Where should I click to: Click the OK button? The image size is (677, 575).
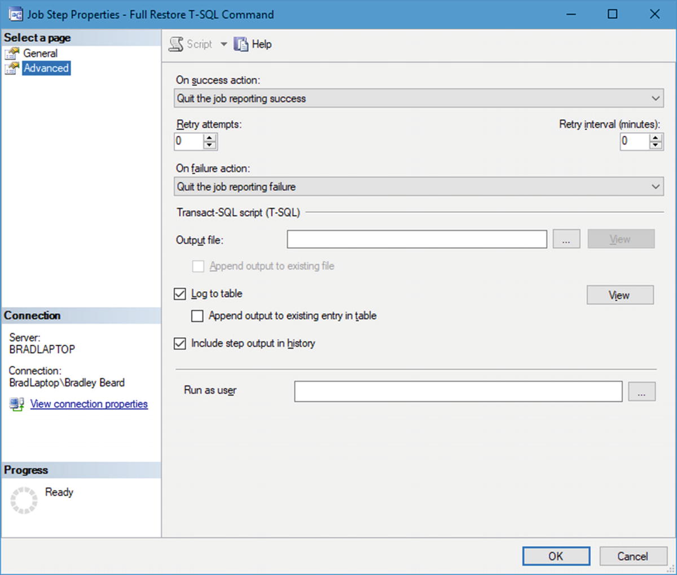coord(556,556)
